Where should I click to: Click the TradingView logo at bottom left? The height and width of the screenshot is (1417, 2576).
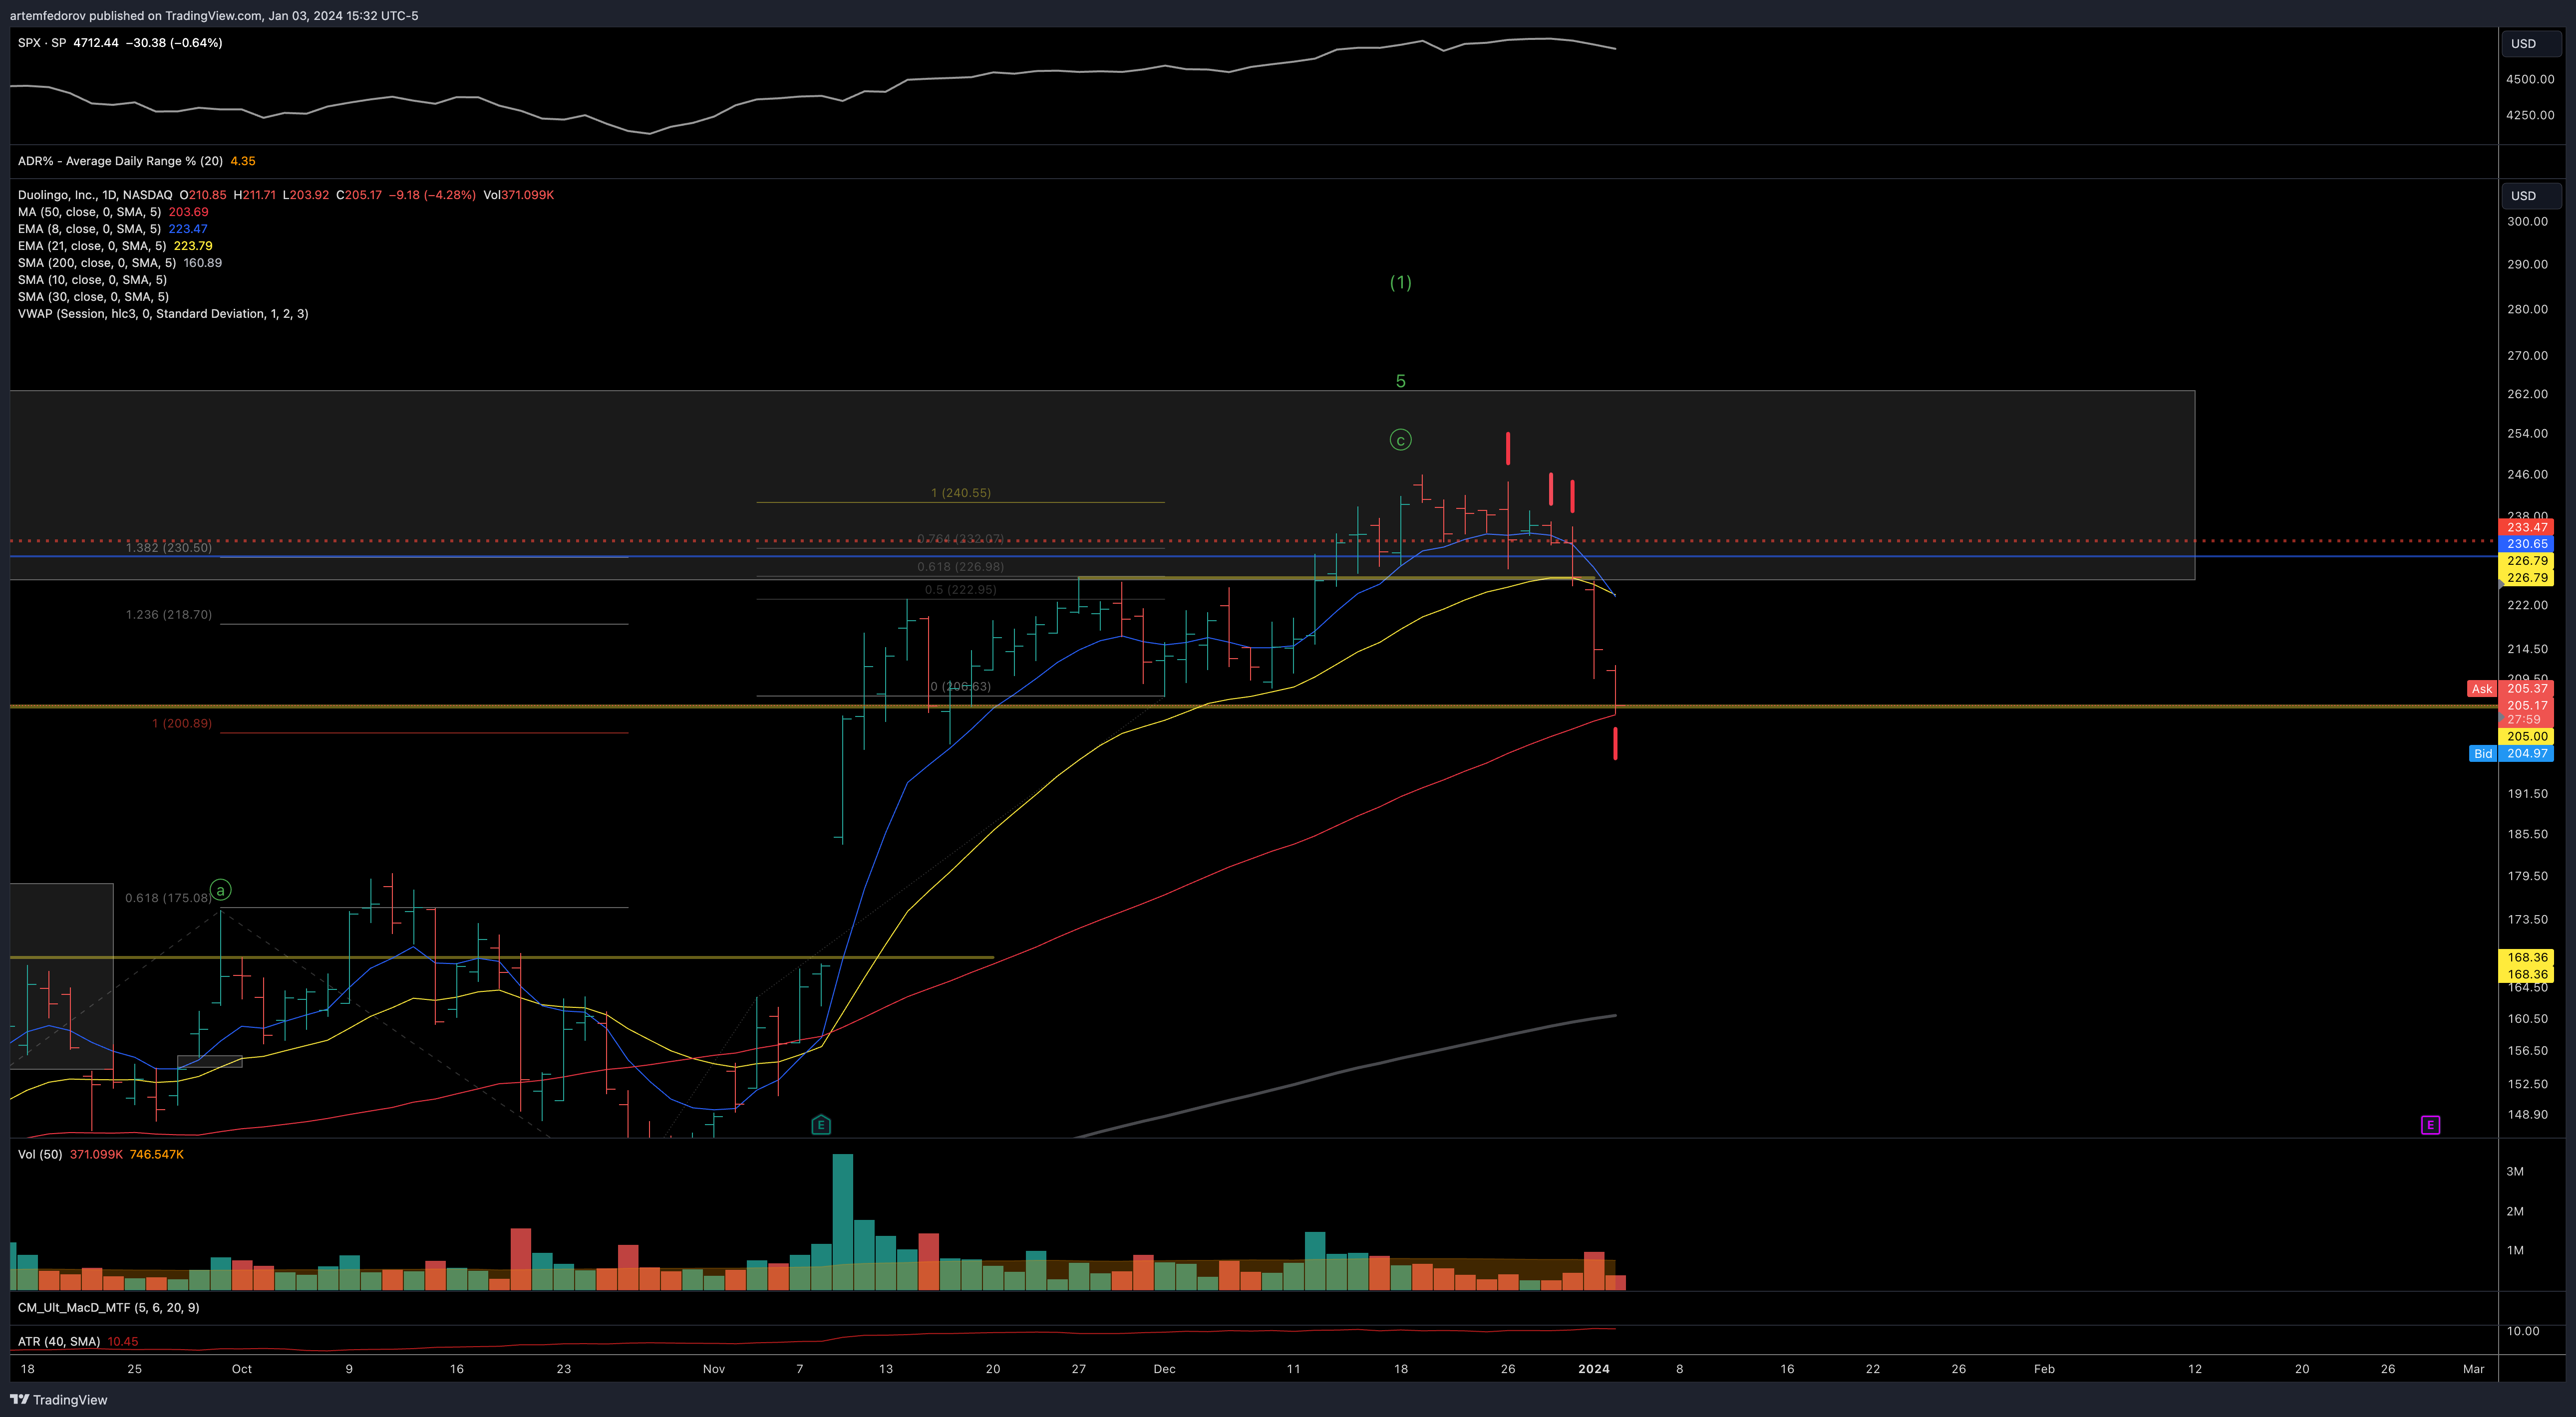58,1399
